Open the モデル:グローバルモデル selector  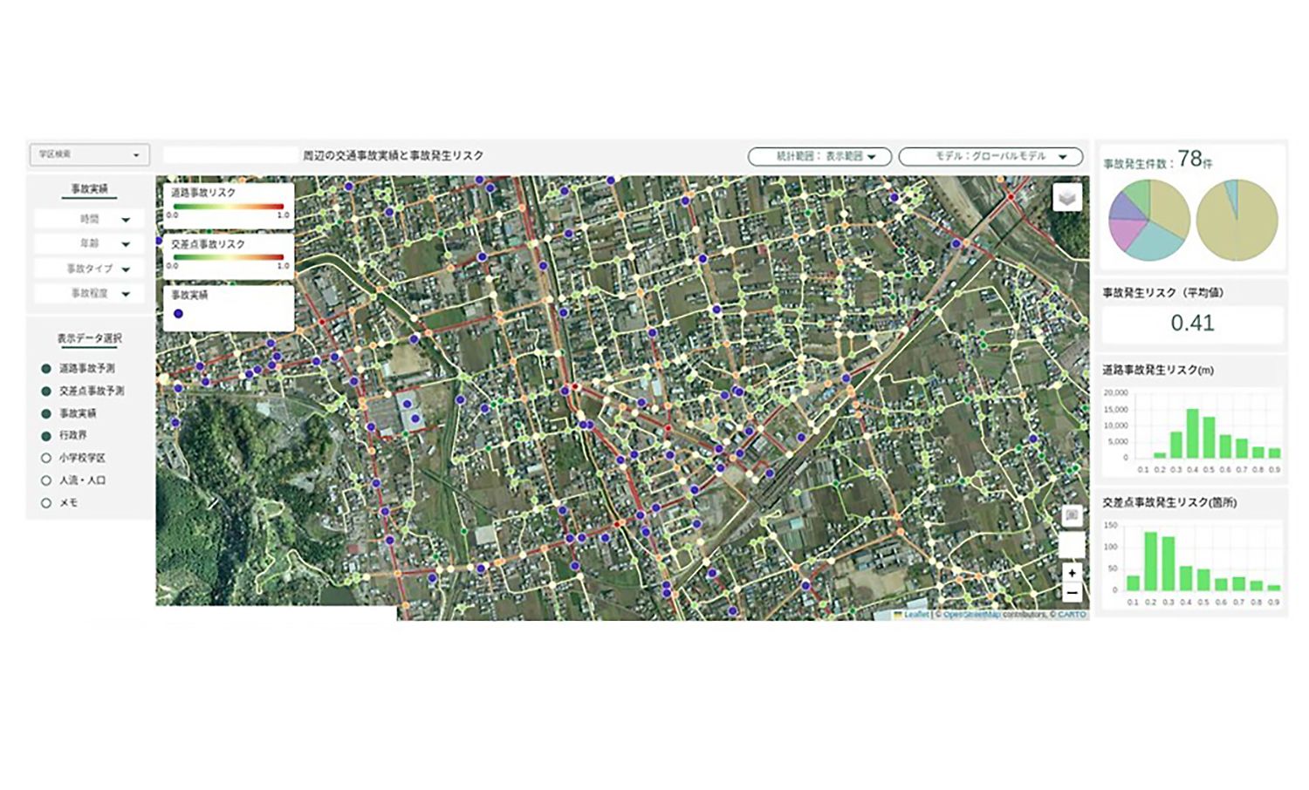click(990, 156)
